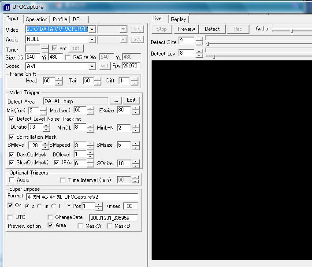Decrease the SMlevel spinner value
The height and width of the screenshot is (267, 312).
point(46,148)
